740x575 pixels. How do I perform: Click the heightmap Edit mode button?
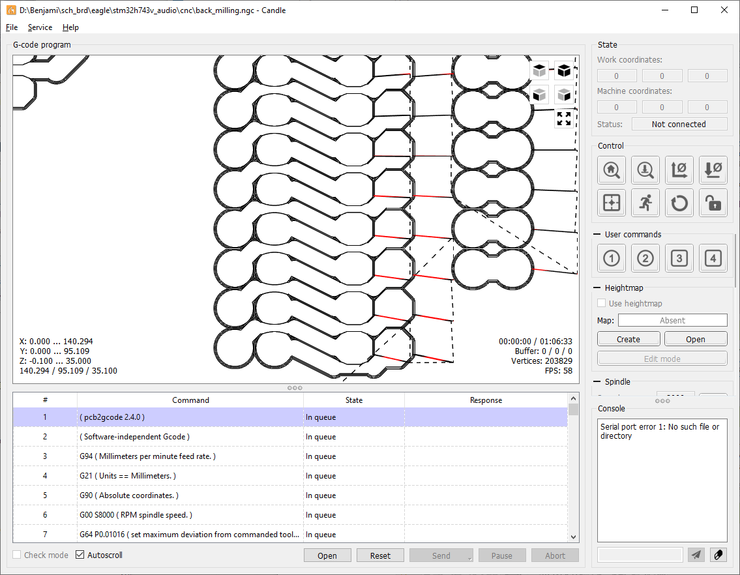coord(662,359)
